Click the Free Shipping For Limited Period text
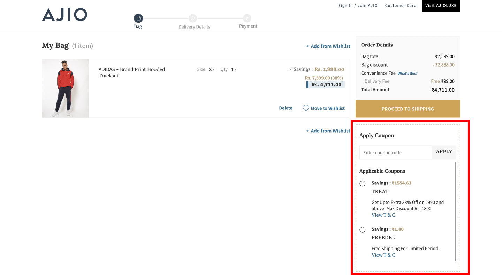 [405, 249]
